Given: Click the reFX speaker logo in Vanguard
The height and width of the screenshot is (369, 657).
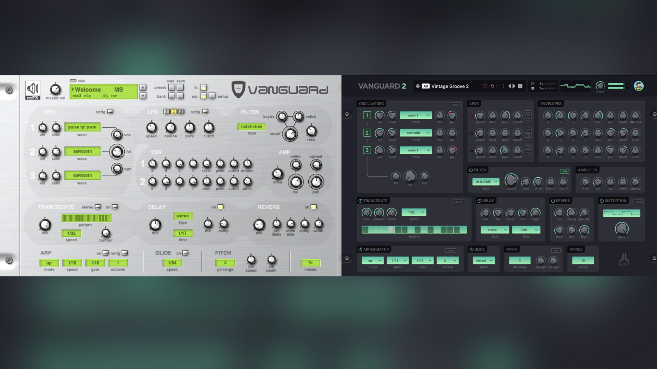Looking at the screenshot, I should [33, 90].
